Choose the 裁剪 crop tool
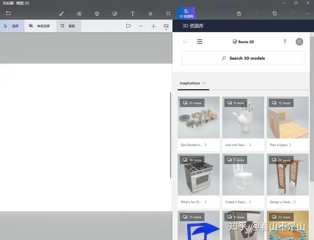 click(x=68, y=26)
